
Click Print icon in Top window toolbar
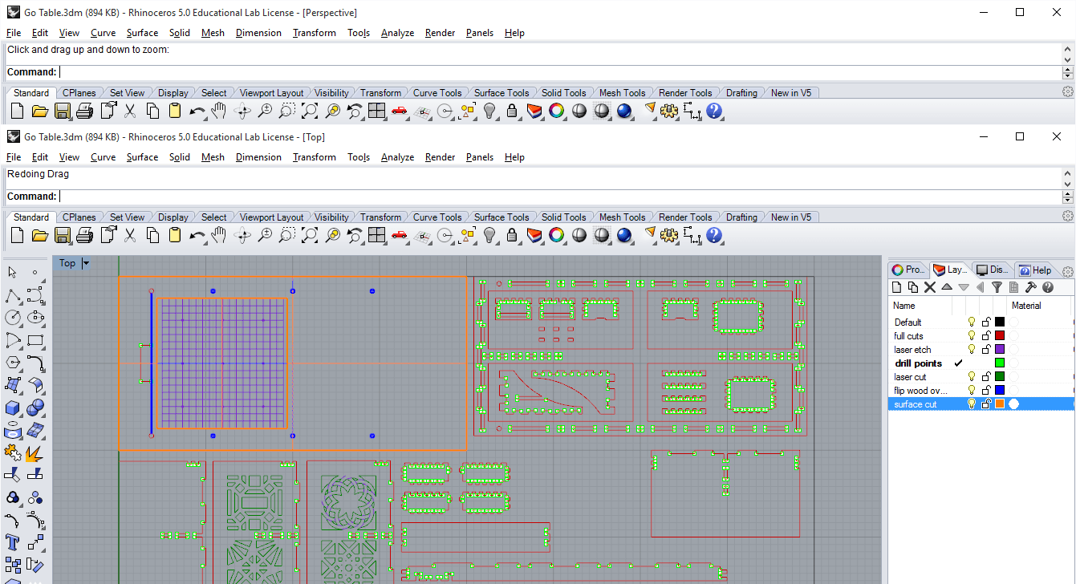[x=85, y=235]
